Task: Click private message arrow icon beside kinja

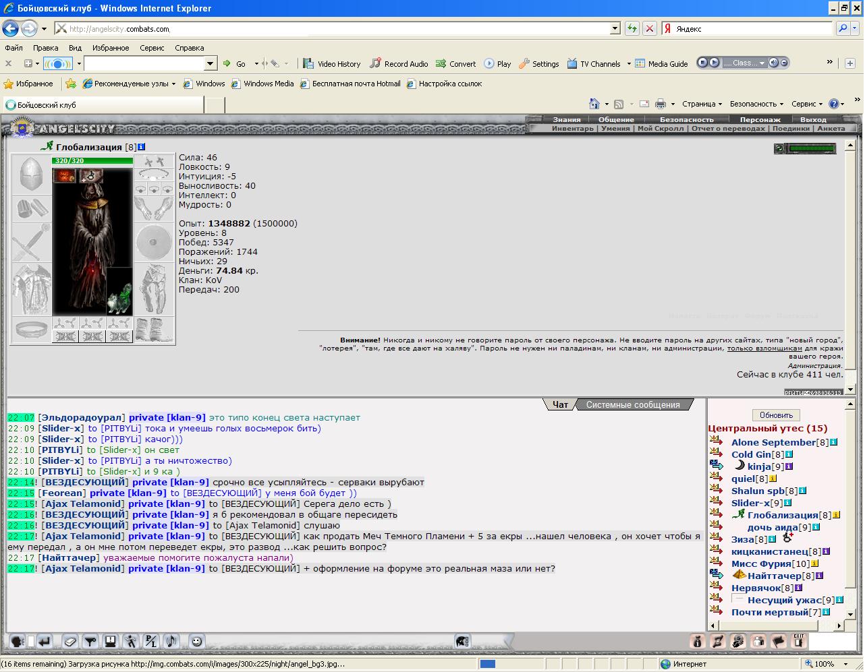Action: (x=716, y=465)
